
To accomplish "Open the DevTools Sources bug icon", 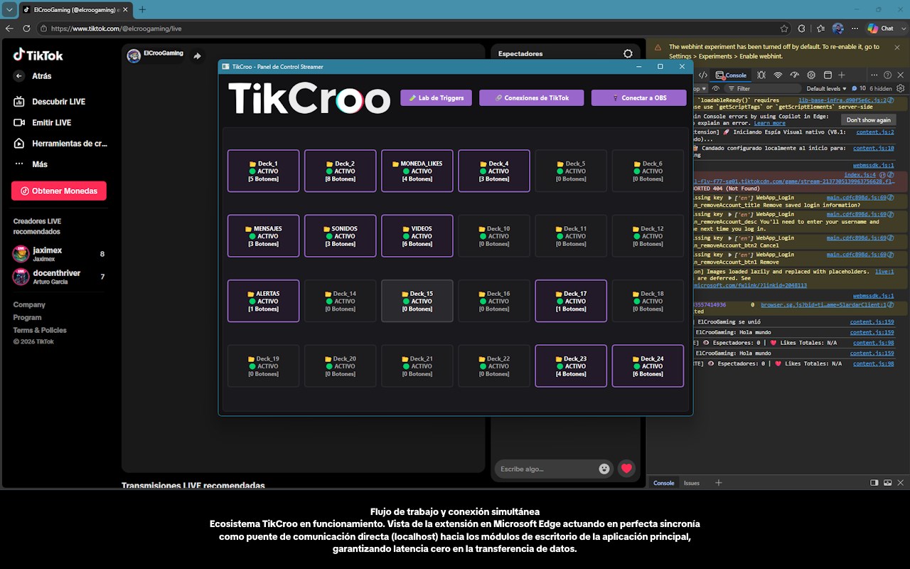I will (x=761, y=75).
